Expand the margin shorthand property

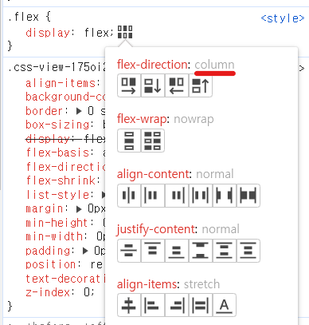tap(79, 209)
